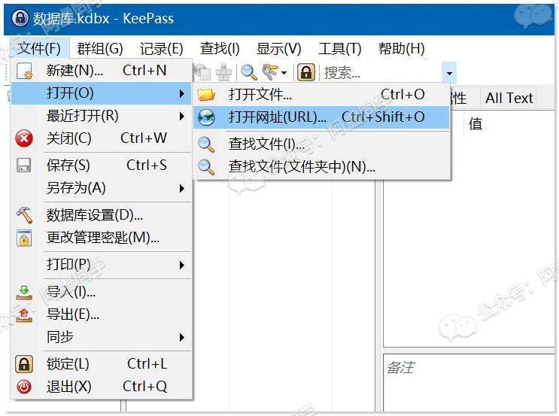Select 导入(I)... menu item
Screen dimensions: 559x416
click(x=102, y=292)
